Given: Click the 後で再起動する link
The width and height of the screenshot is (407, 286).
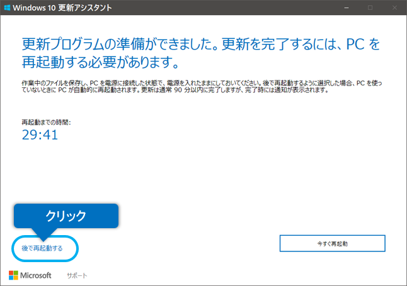Looking at the screenshot, I should pyautogui.click(x=42, y=248).
